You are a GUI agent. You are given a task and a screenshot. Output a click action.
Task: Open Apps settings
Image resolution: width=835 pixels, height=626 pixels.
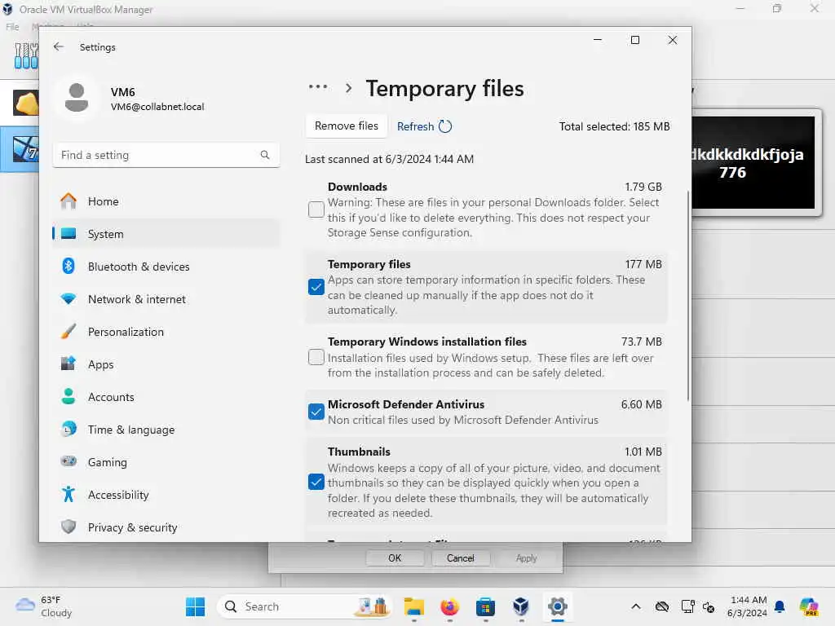[x=166, y=364]
